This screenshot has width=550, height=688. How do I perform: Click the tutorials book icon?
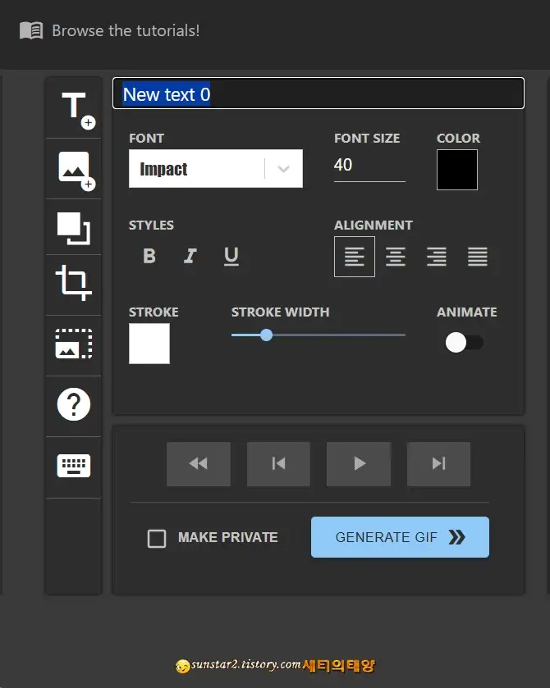pos(31,30)
